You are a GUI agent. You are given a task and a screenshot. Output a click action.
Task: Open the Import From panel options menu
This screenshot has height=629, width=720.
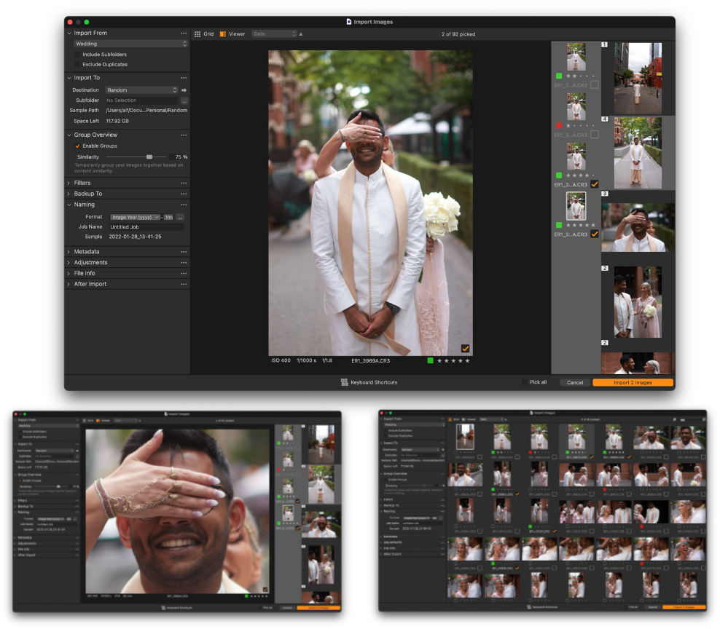(x=184, y=33)
